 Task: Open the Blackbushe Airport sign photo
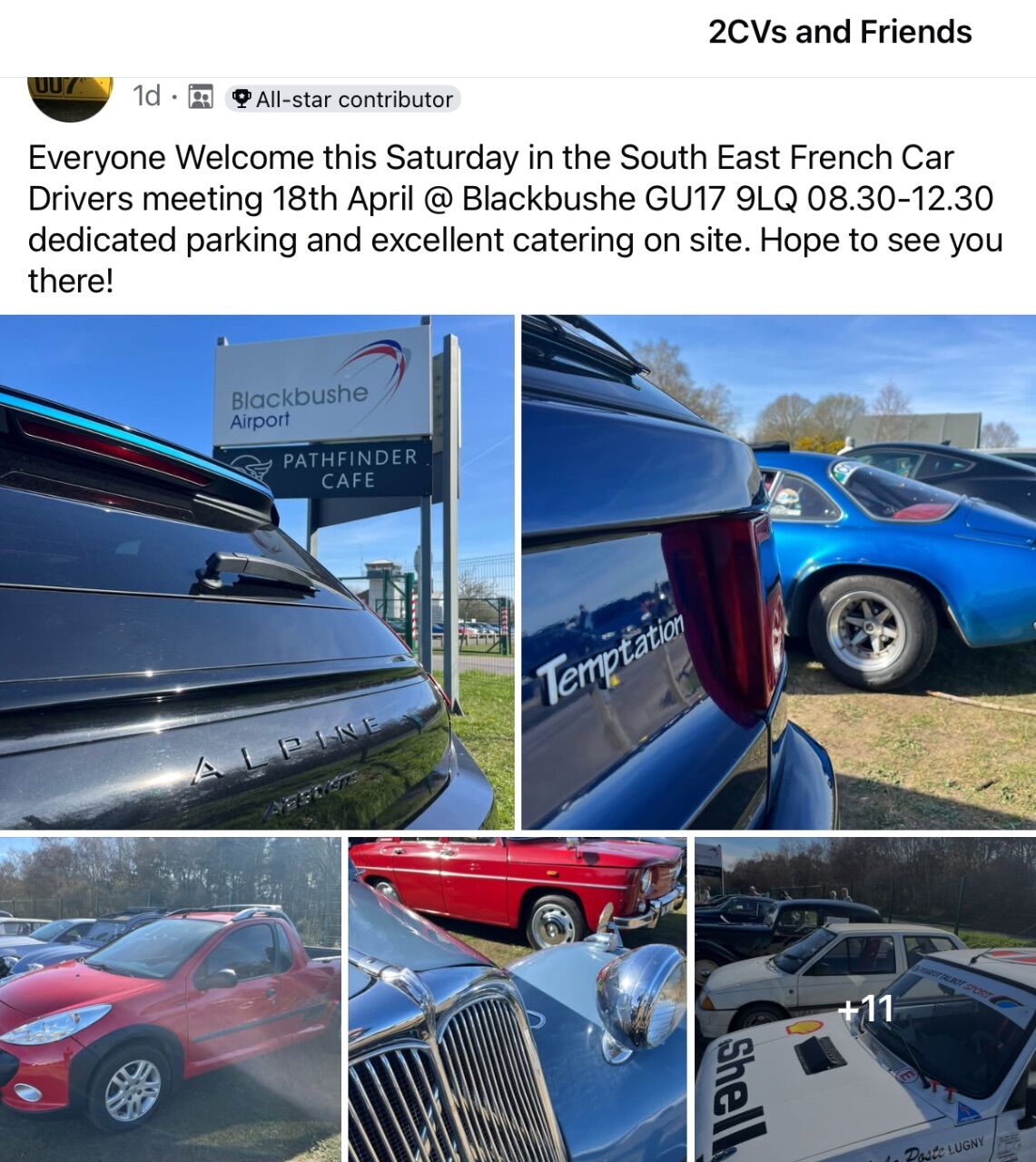(257, 572)
